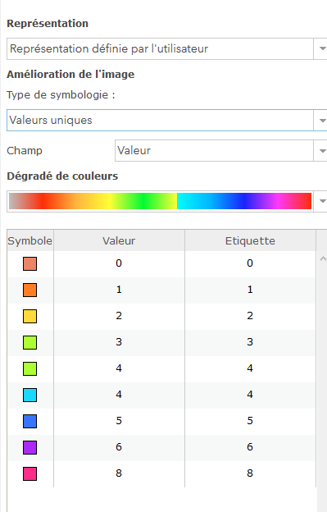Viewport: 327px width, 512px height.
Task: Click the scroll up arrow of the table
Action: (323, 258)
